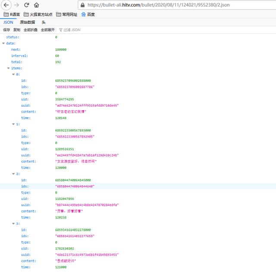Click 全部折叠 to collapse all
Image resolution: width=276 pixels, height=272 pixels.
click(x=31, y=30)
